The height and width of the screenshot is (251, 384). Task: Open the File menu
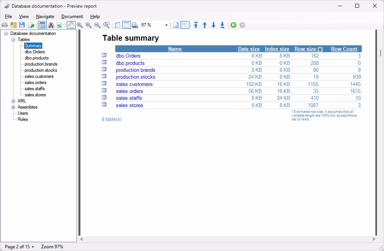pyautogui.click(x=8, y=17)
